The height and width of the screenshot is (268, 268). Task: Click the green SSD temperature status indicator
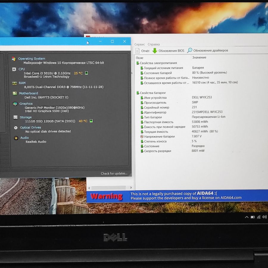coord(91,121)
